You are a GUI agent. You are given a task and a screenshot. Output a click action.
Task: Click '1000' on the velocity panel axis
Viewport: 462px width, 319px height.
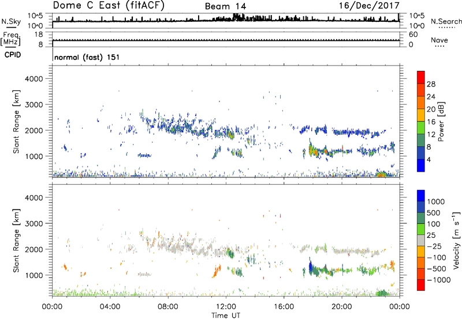(x=33, y=275)
